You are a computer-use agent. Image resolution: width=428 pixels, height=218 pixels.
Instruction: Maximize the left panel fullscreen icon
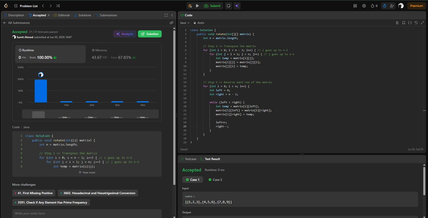pyautogui.click(x=166, y=15)
